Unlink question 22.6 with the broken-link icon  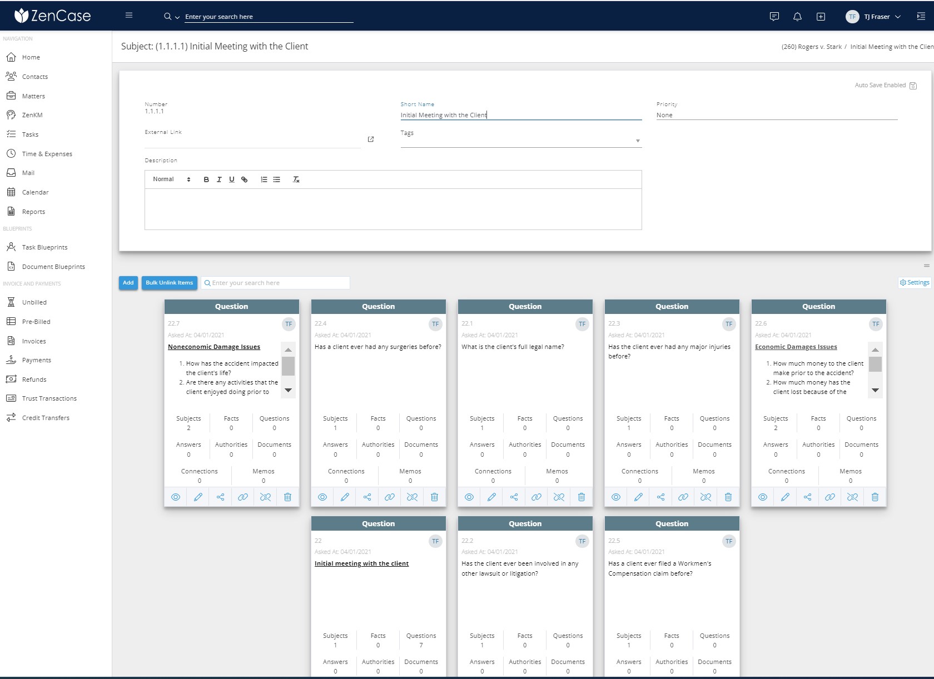pyautogui.click(x=852, y=497)
